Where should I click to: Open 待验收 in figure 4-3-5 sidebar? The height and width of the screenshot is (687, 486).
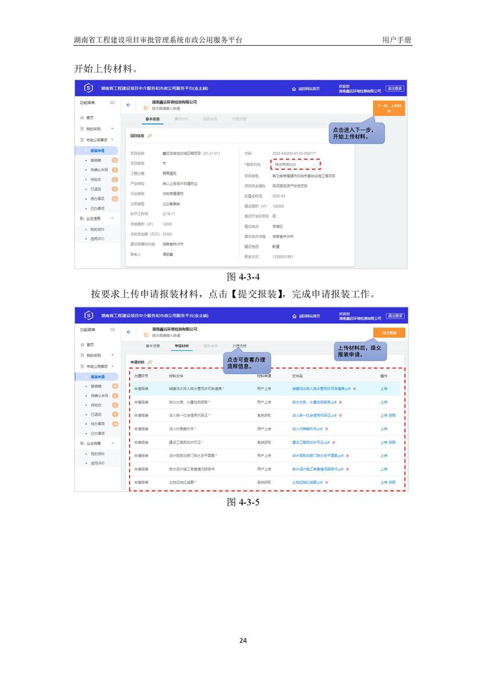pyautogui.click(x=96, y=405)
